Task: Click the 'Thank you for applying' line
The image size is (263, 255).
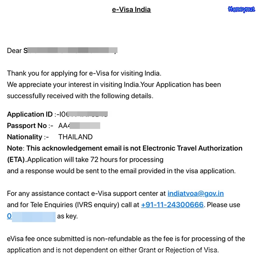Action: click(84, 74)
